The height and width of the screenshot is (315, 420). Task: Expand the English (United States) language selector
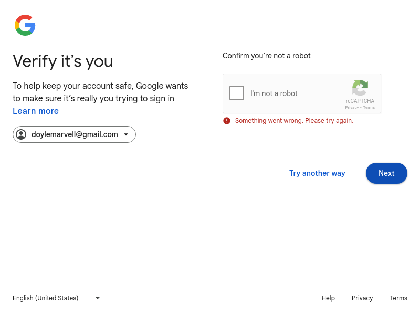click(x=56, y=298)
